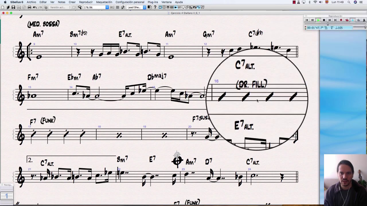Open the Reproducir menu

point(86,2)
